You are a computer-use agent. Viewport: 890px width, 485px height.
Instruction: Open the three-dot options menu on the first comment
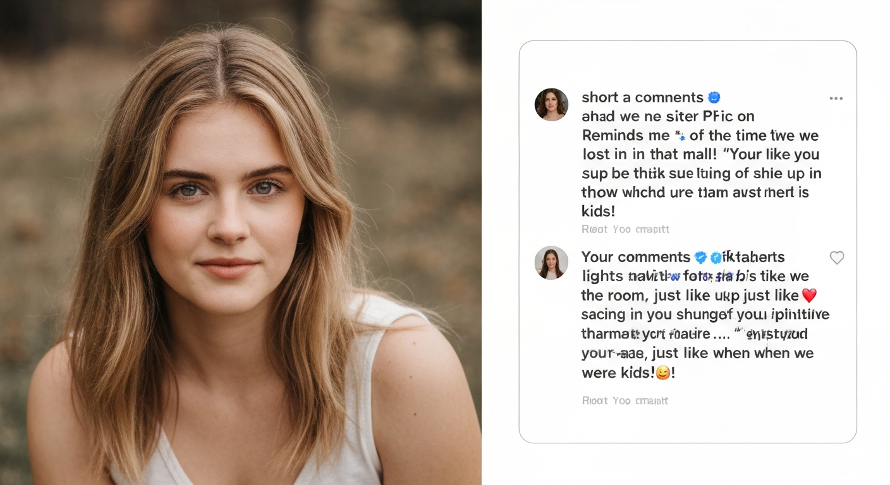pyautogui.click(x=836, y=98)
